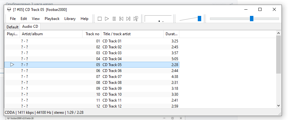Open the Help menu

point(84,19)
